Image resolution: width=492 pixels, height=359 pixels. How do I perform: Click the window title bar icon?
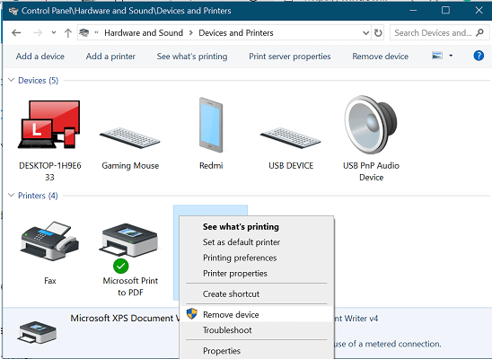coord(13,11)
